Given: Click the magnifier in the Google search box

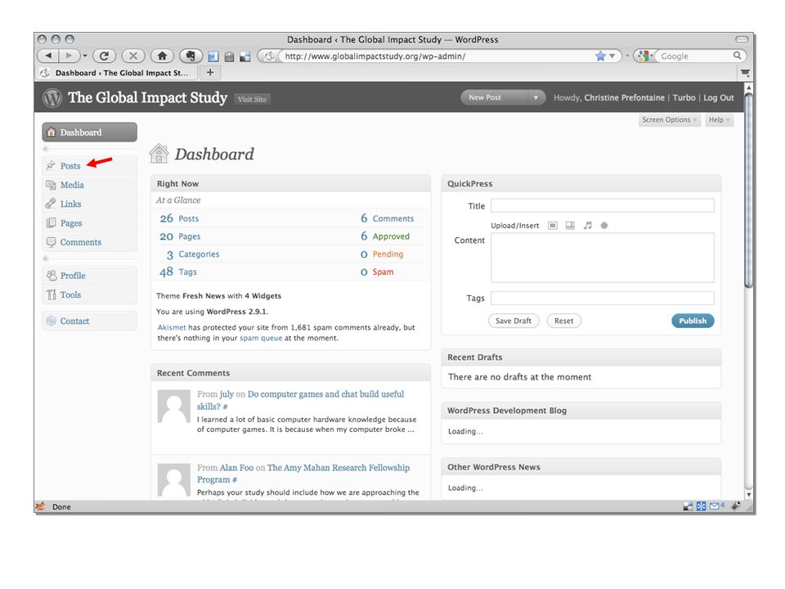Looking at the screenshot, I should coord(737,56).
